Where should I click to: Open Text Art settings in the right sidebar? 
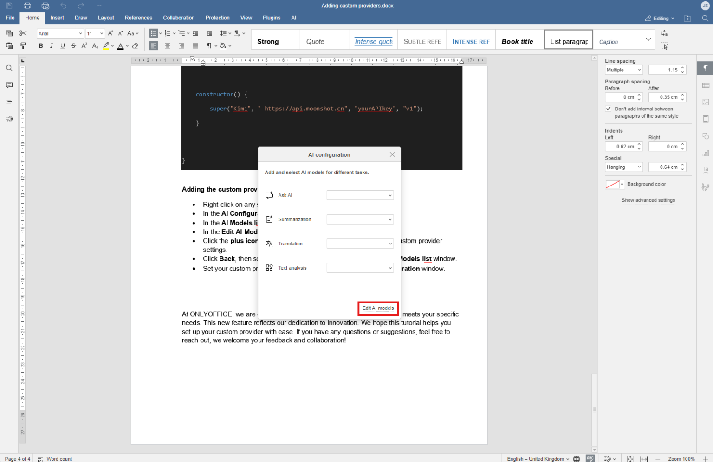point(706,170)
